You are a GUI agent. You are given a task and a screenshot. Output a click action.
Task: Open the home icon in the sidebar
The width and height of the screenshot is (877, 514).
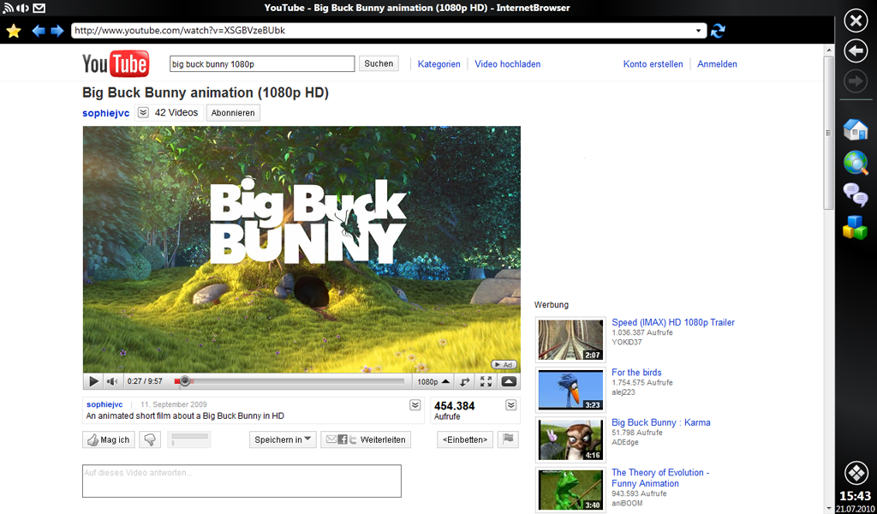(x=855, y=129)
